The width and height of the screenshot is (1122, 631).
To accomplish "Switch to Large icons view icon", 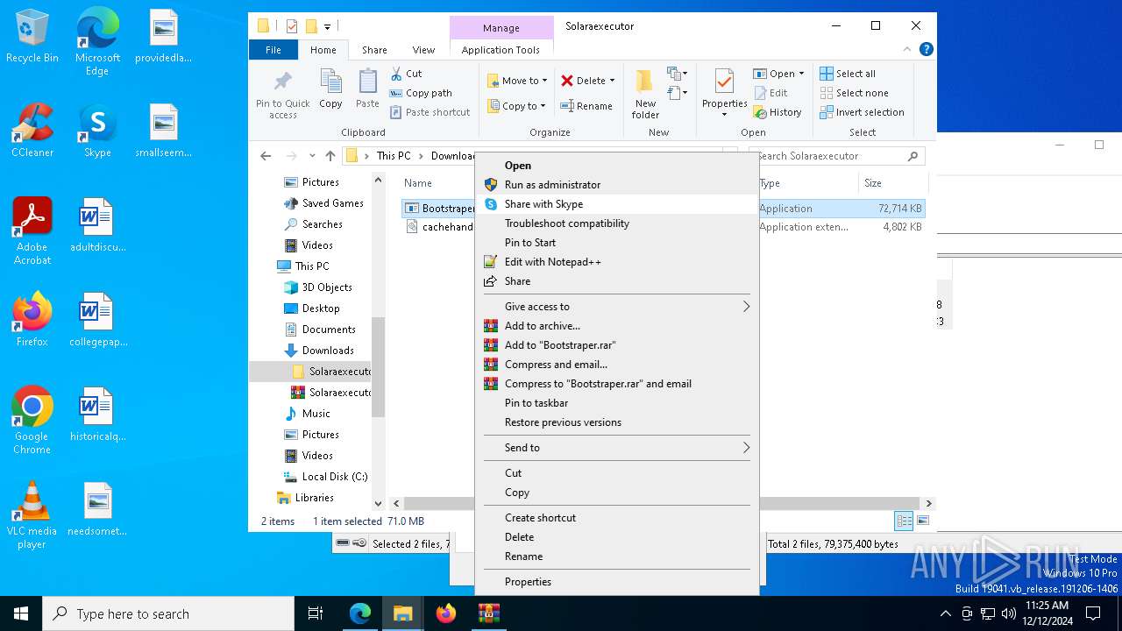I will click(921, 521).
